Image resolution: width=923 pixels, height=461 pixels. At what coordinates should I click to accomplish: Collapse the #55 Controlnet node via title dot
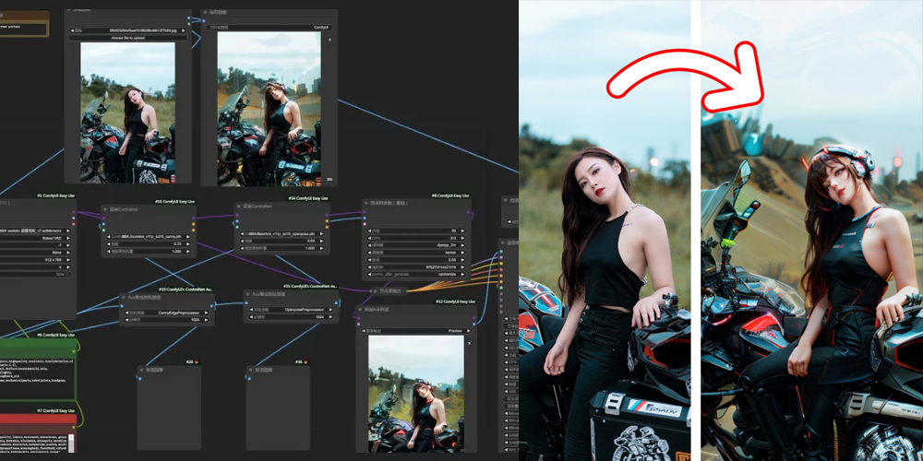coord(105,208)
